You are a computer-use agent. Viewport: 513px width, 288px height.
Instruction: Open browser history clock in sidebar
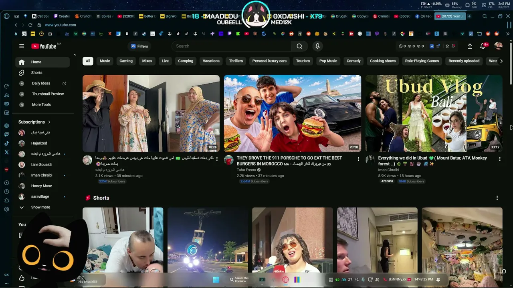point(6,192)
